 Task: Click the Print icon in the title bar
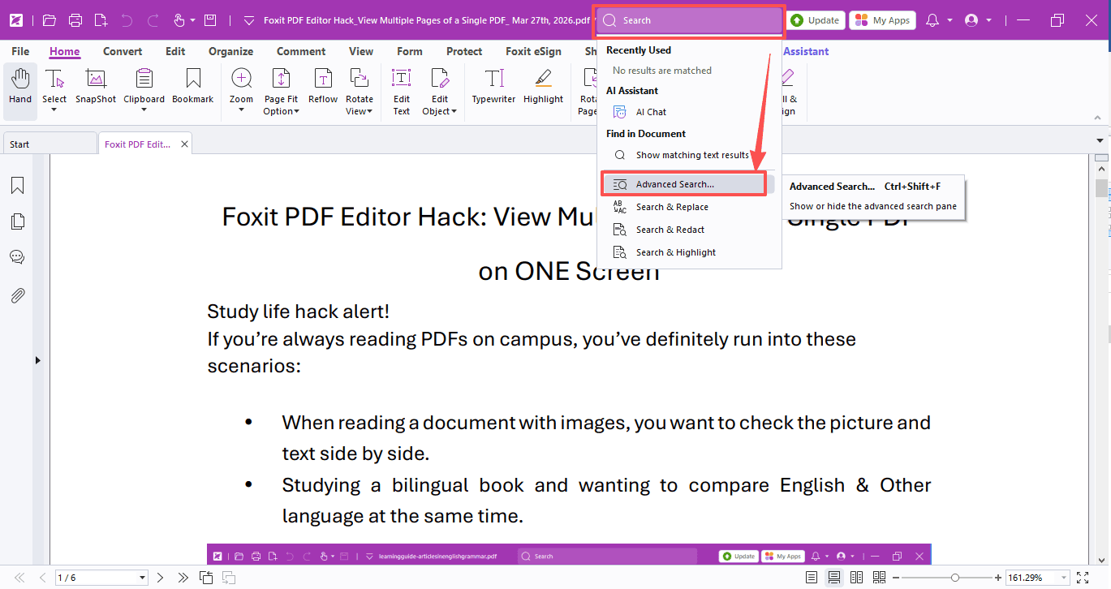75,20
